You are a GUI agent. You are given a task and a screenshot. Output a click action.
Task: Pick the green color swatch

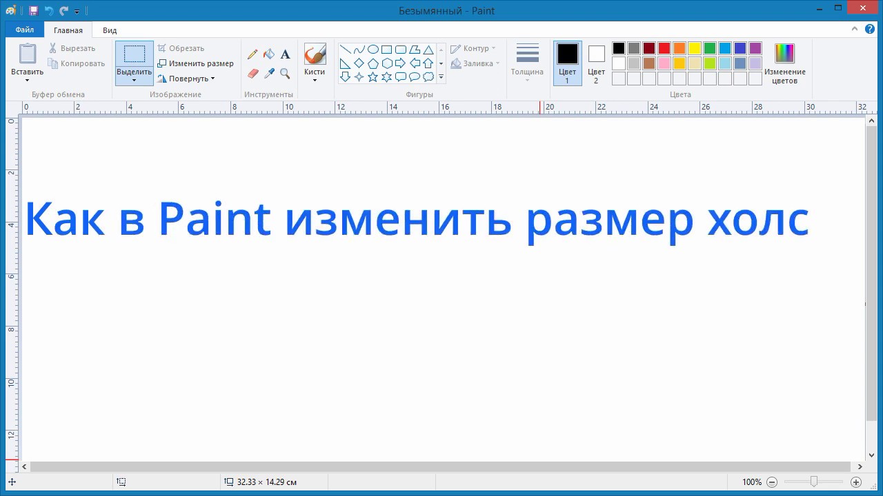710,48
